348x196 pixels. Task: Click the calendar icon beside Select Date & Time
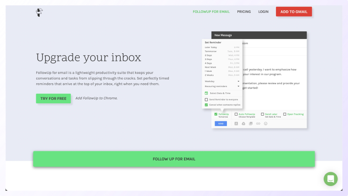point(206,93)
